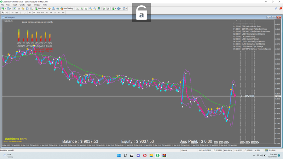Tile chart windows icon
Viewport: 283px width, 159px height.
pos(99,8)
